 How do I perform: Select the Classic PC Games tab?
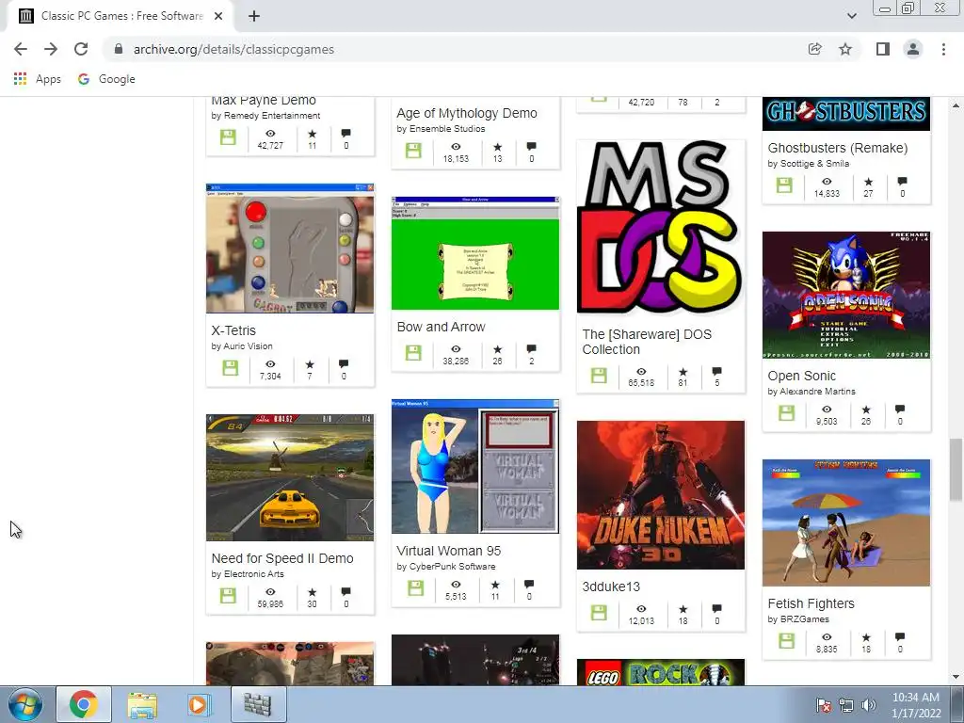tap(120, 16)
